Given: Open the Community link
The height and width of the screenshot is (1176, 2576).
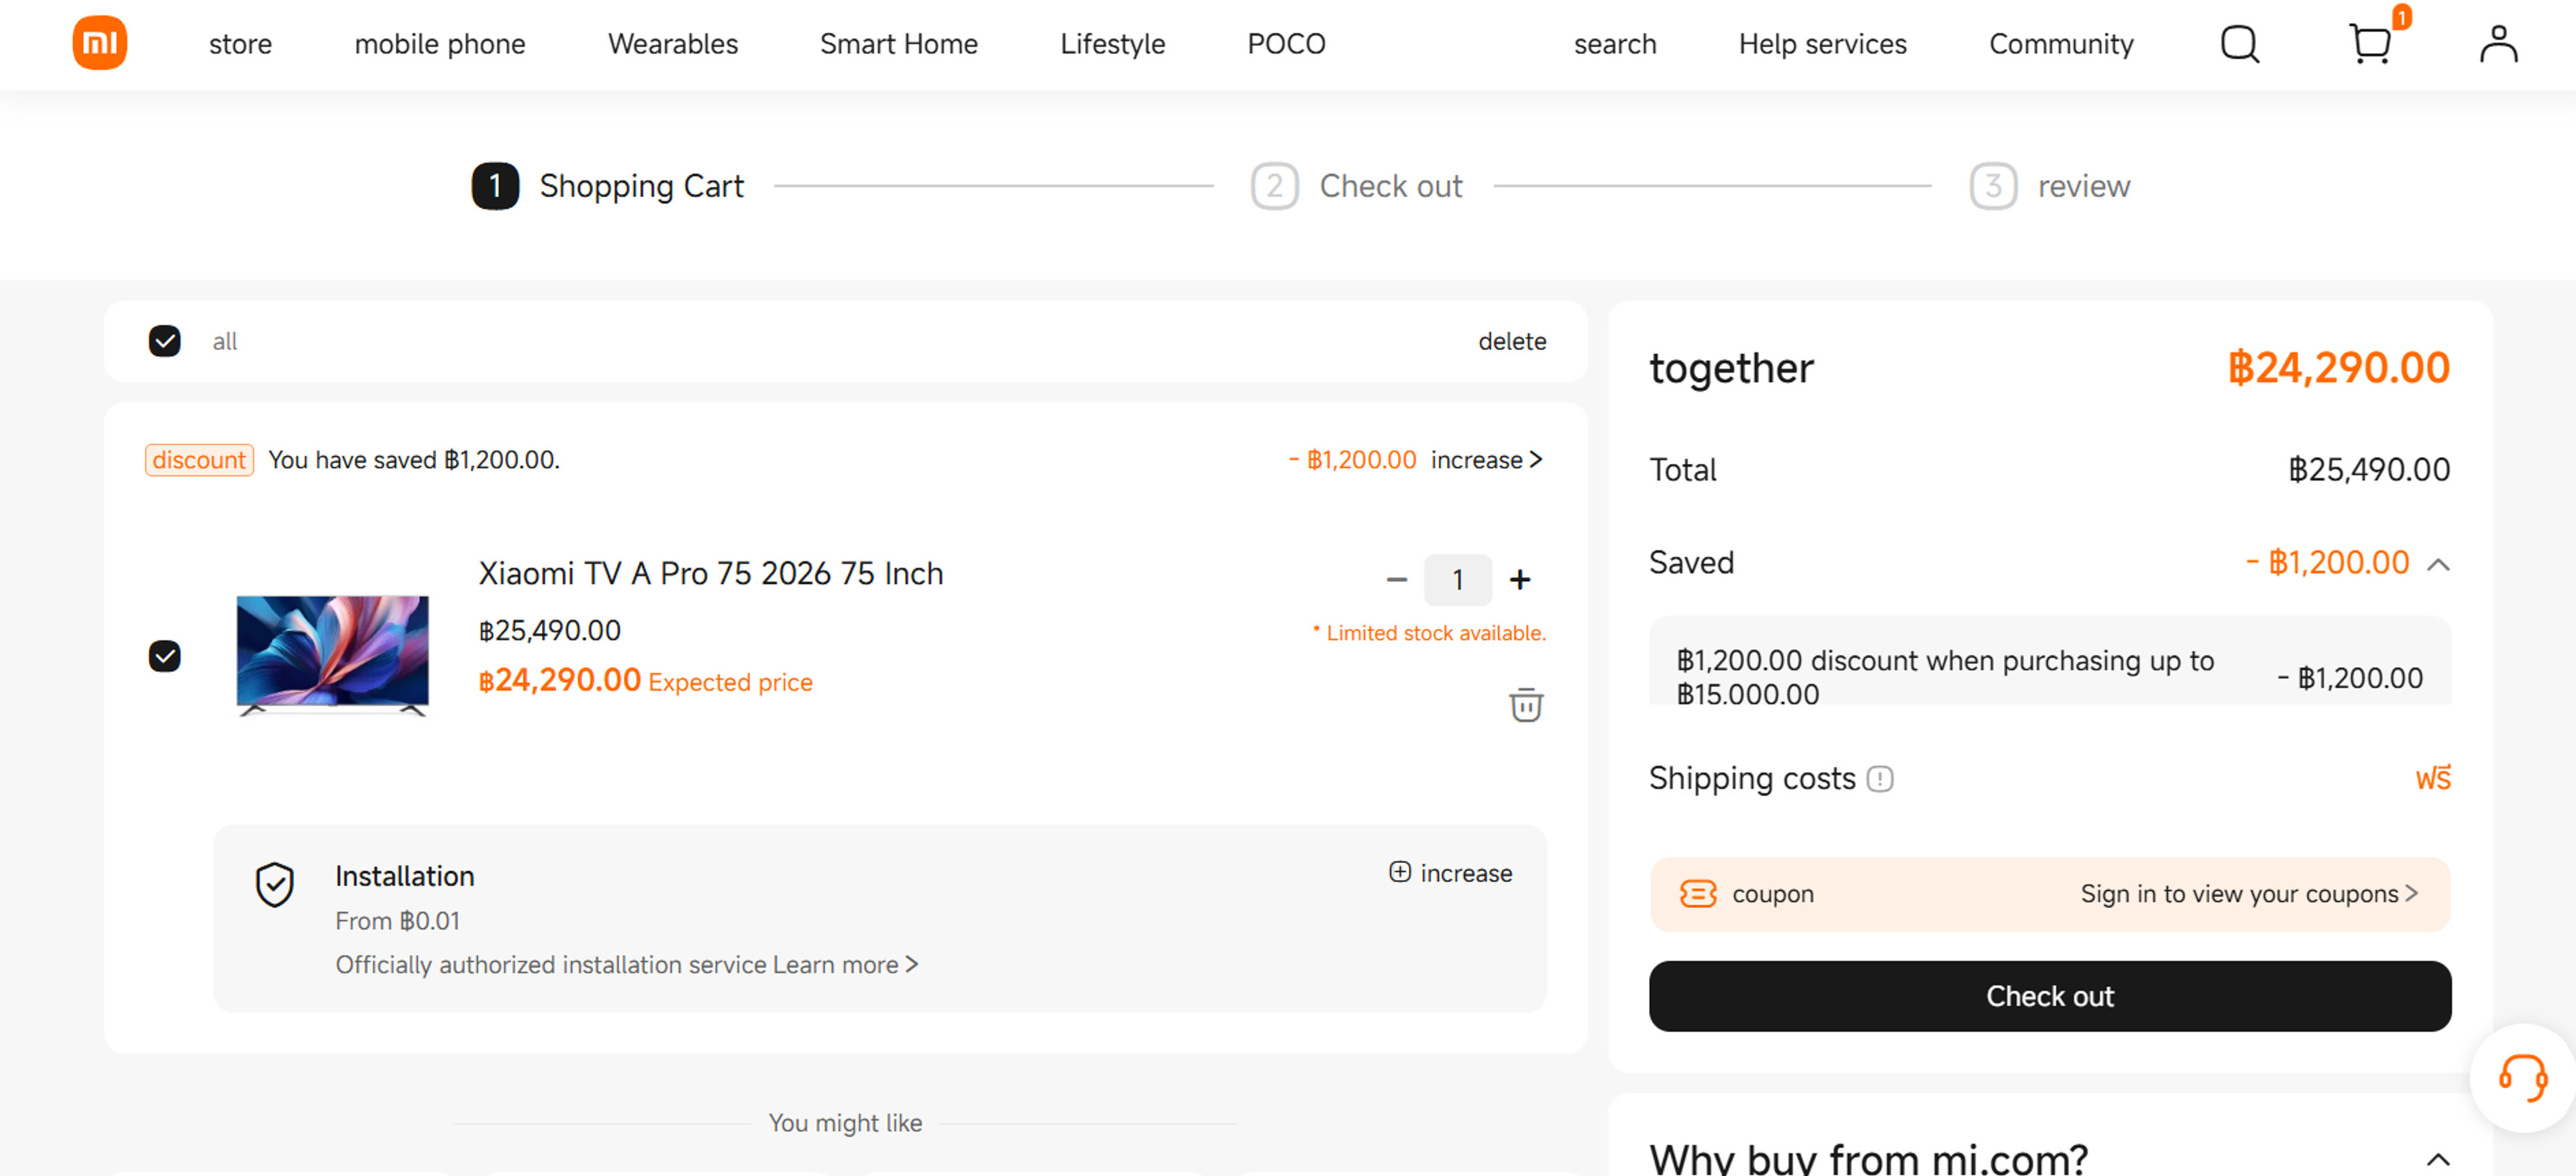Looking at the screenshot, I should coord(2060,44).
